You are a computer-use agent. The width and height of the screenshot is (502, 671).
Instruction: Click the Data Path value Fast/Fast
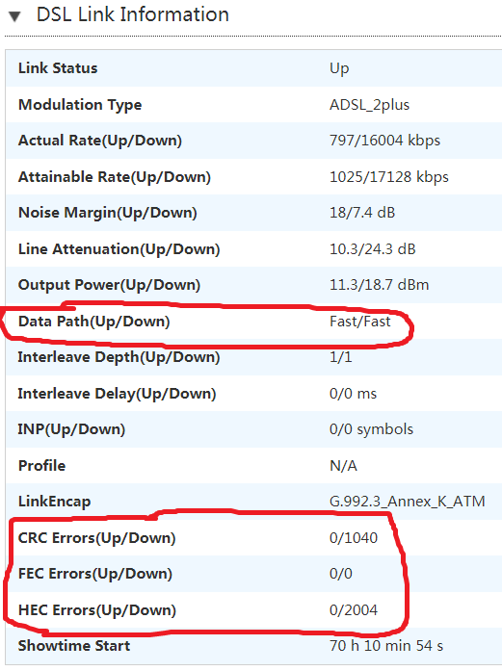[x=359, y=322]
